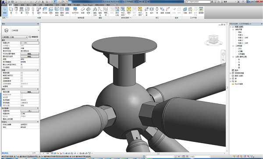Collapse the Elevations branch in project browser

(x=233, y=57)
